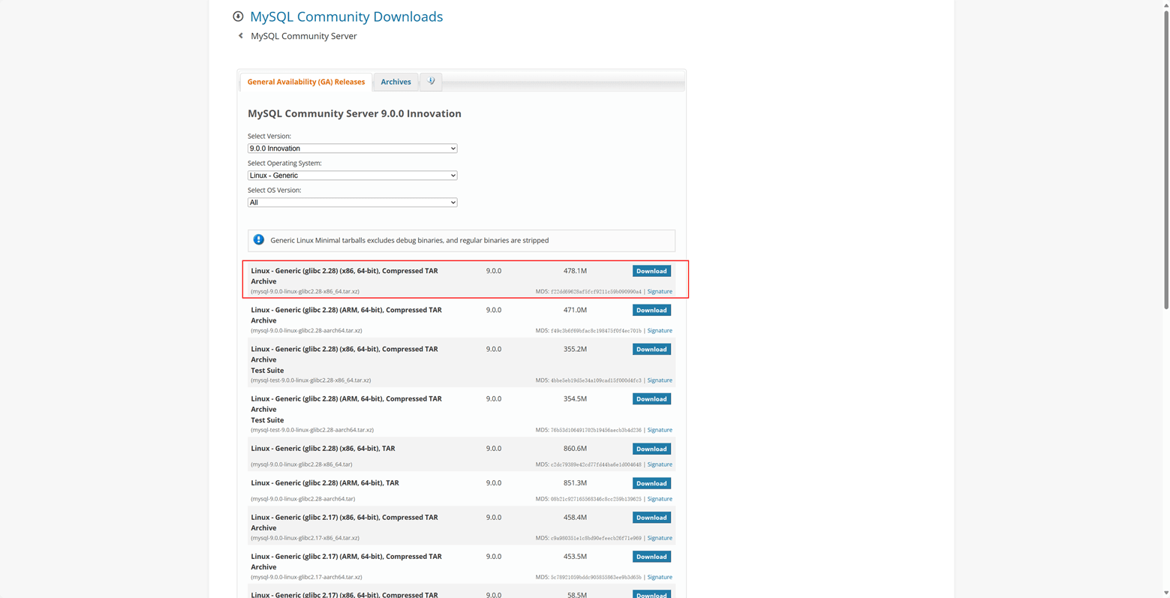Download glibc 2.28 ARM Compressed TAR 471.0M
The width and height of the screenshot is (1170, 598).
click(x=651, y=310)
